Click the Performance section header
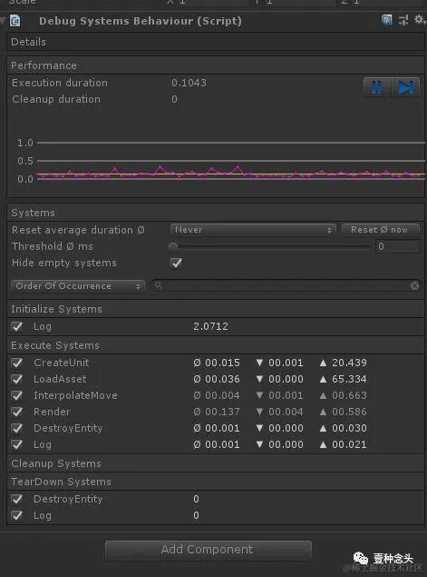Screen dimensions: 427x577 [216, 65]
